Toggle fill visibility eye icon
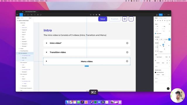This screenshot has width=187, height=105. [167, 63]
